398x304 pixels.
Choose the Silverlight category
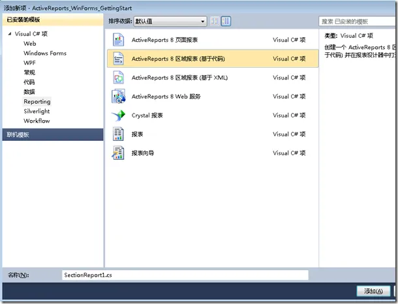tap(37, 112)
